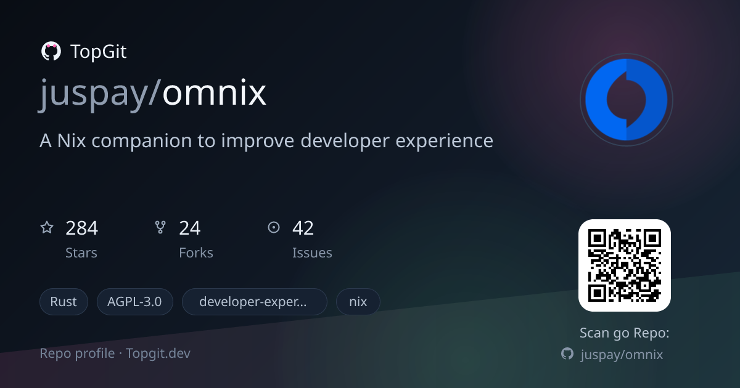Select the repository description text
Screen dimensions: 740x388
266,141
